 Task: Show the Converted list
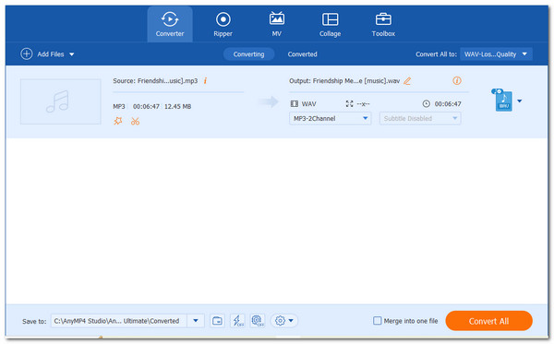(x=302, y=54)
